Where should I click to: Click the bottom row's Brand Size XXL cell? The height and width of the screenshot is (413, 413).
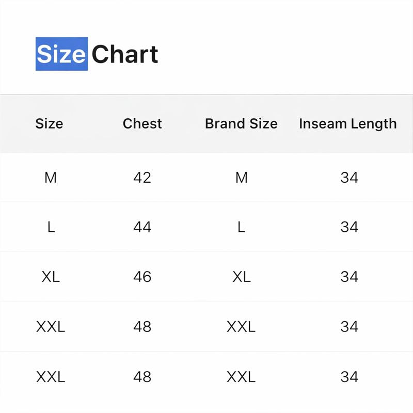[241, 377]
